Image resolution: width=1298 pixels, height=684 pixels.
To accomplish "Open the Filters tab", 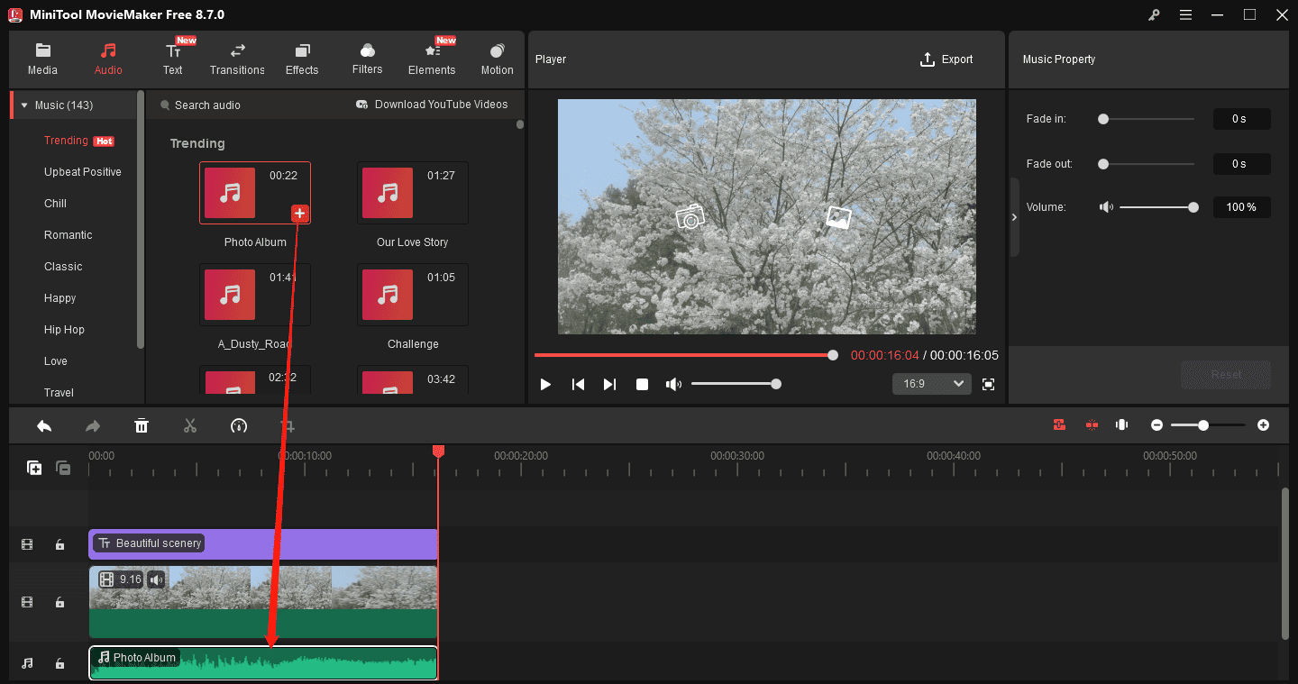I will coord(367,59).
